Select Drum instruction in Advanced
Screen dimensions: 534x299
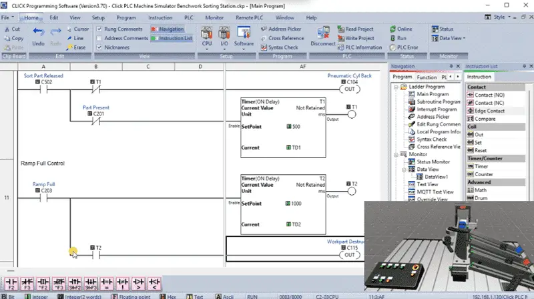click(477, 198)
